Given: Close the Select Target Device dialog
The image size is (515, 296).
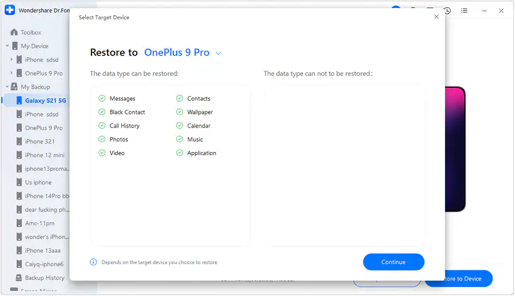Looking at the screenshot, I should (436, 17).
